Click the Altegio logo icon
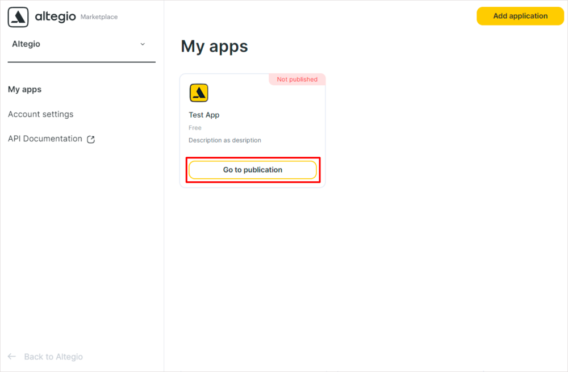 pyautogui.click(x=18, y=17)
